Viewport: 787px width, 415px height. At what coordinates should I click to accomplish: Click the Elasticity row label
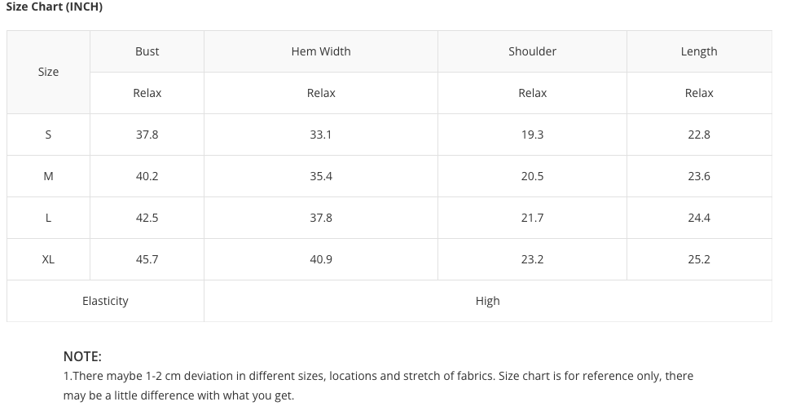click(105, 301)
